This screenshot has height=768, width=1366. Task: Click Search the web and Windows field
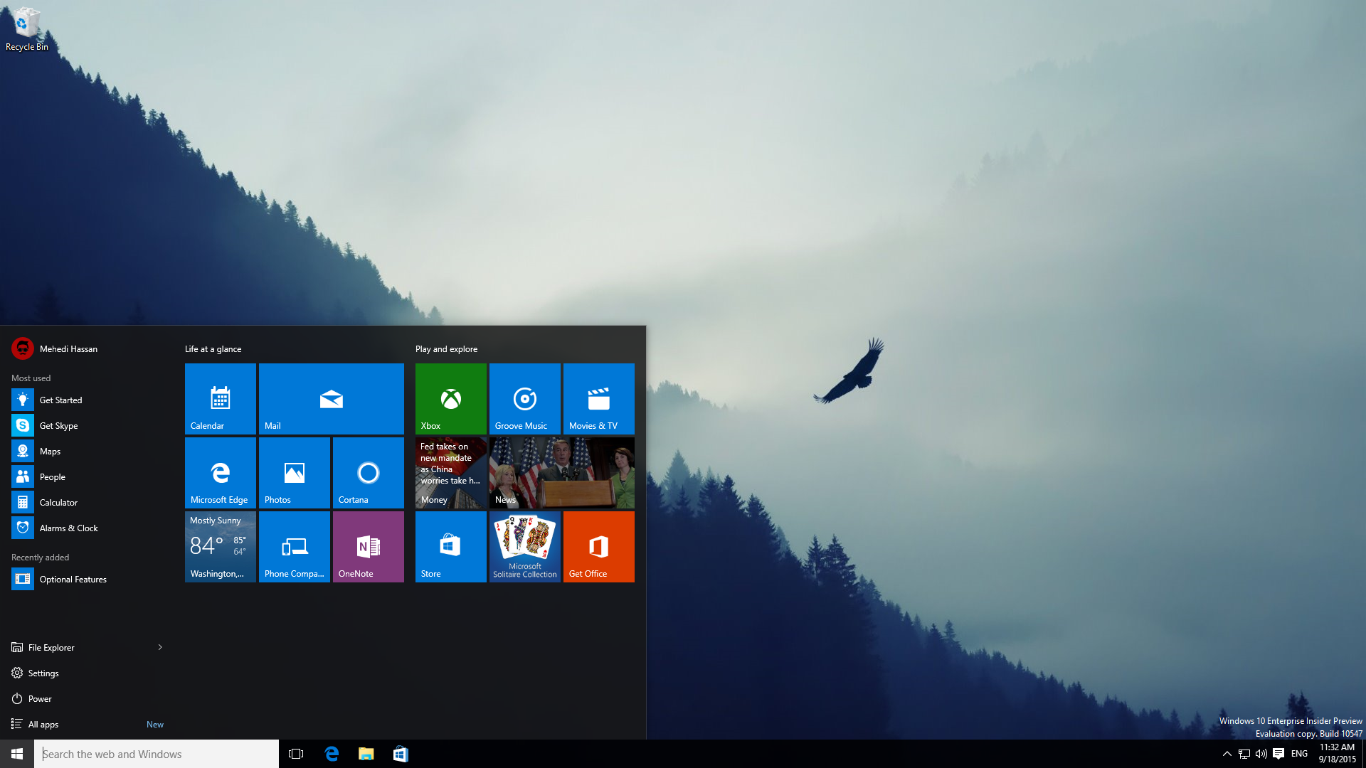pos(156,753)
